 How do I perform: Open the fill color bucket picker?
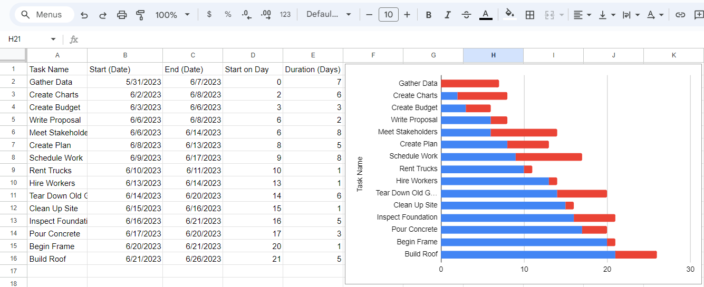coord(509,15)
